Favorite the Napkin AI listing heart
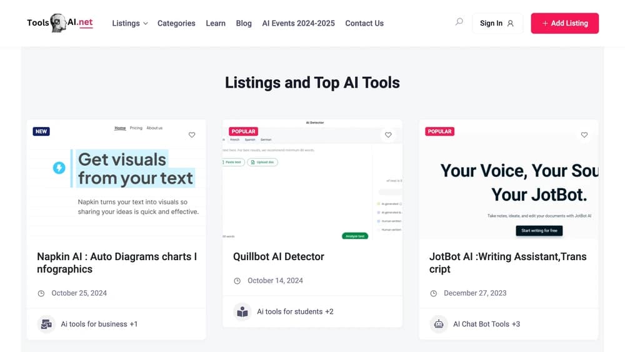Screen dimensions: 625x352 point(192,135)
